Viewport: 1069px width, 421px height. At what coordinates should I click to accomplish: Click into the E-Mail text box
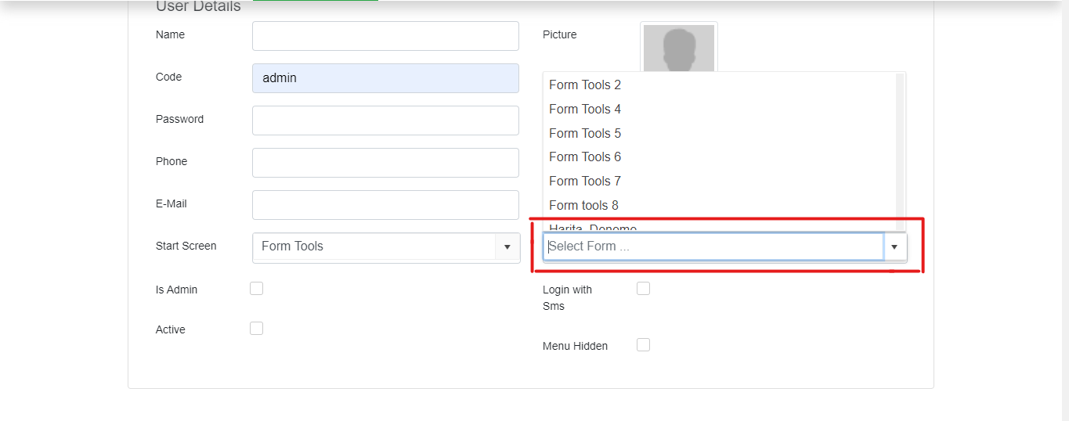[385, 205]
